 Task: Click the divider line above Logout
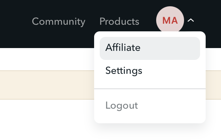150,89
